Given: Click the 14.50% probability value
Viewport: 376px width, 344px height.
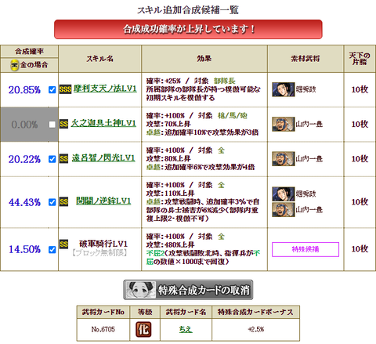Looking at the screenshot, I should pos(24,249).
